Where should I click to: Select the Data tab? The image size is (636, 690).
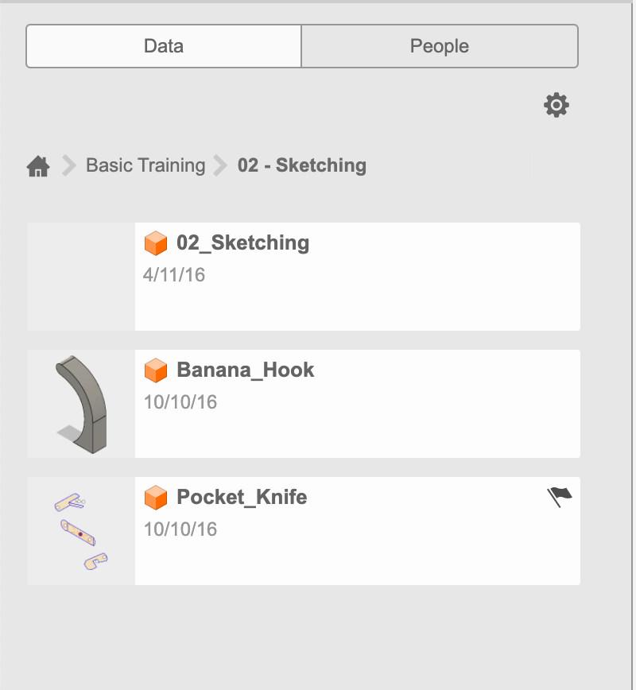tap(163, 46)
